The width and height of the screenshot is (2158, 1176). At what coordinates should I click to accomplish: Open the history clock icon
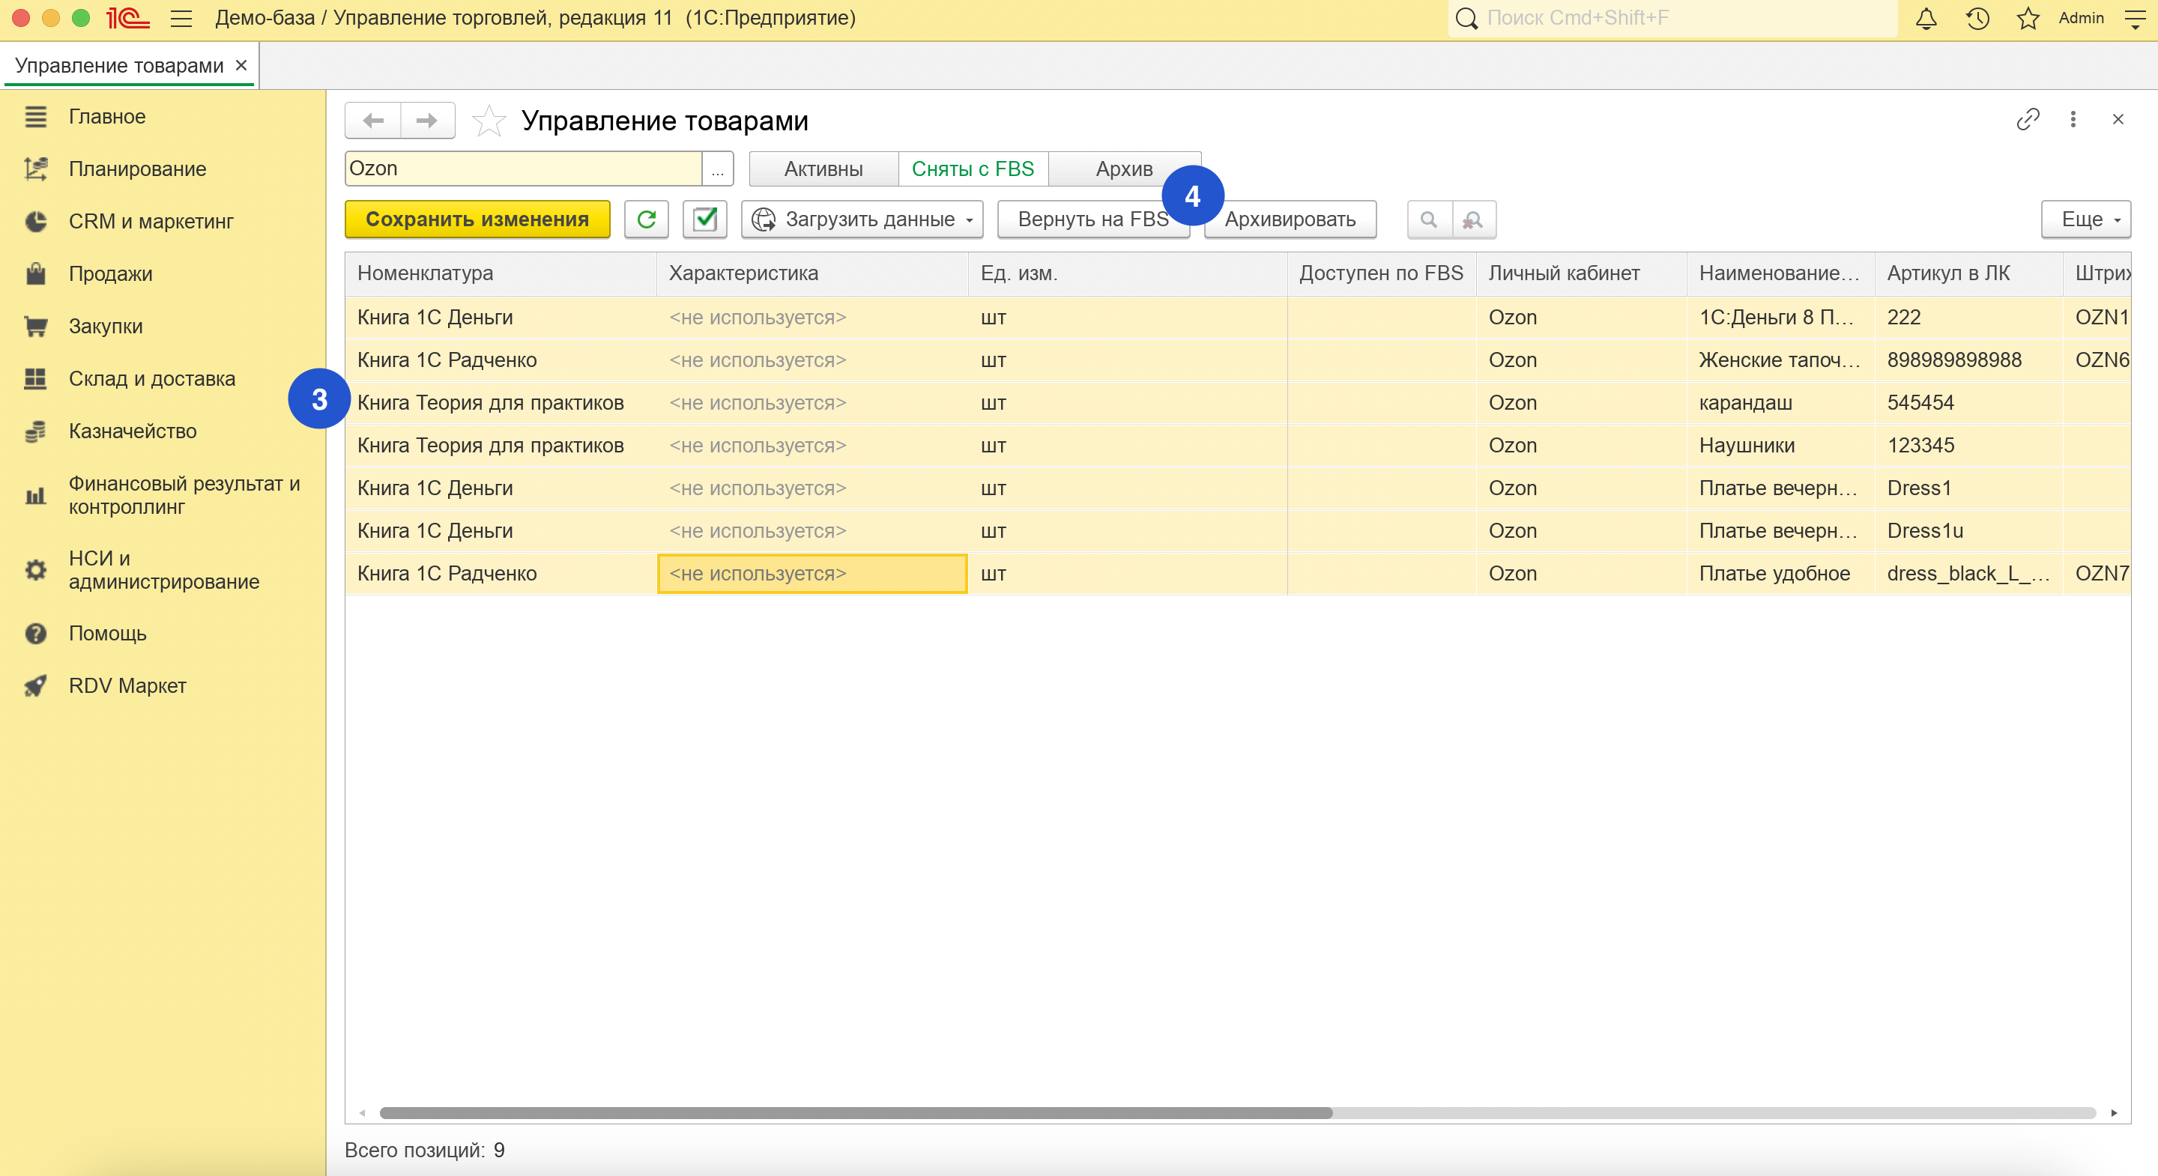pyautogui.click(x=1977, y=19)
